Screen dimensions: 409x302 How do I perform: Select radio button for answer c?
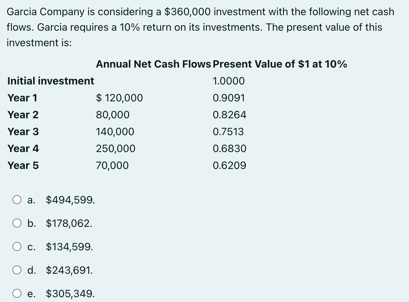[17, 246]
